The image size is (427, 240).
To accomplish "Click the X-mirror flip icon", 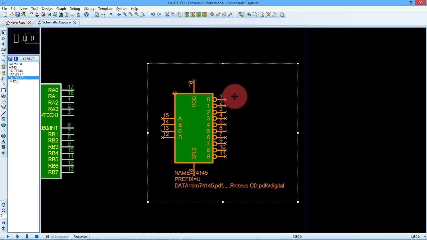I will pos(3,223).
